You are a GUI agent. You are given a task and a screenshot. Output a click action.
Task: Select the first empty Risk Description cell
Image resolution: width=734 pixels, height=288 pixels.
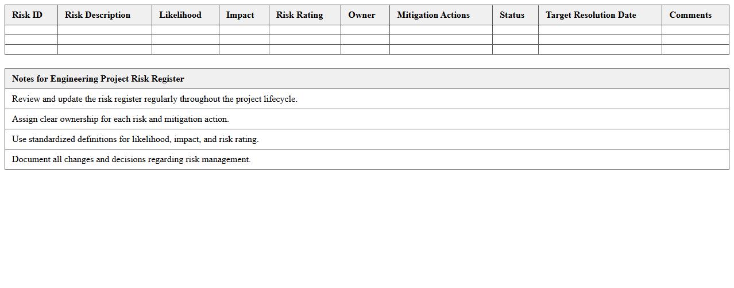(x=105, y=30)
